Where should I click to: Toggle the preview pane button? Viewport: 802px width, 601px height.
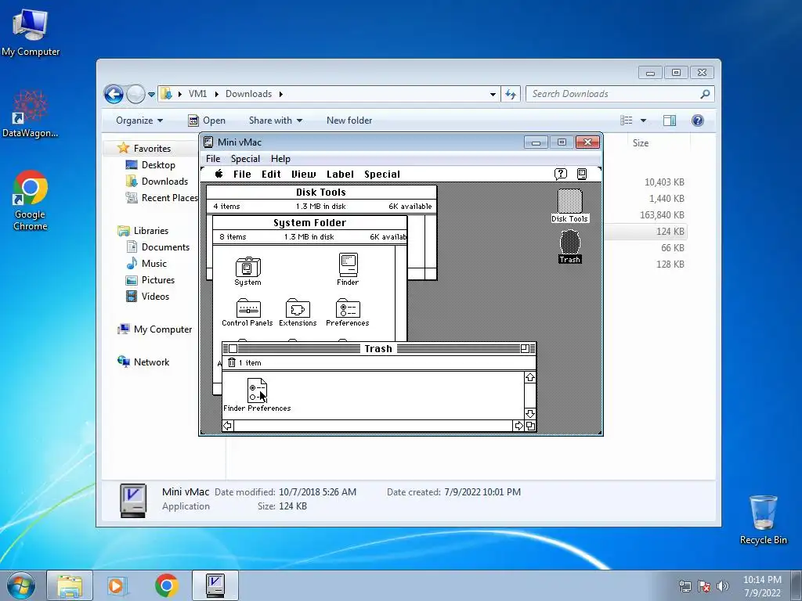(x=670, y=120)
